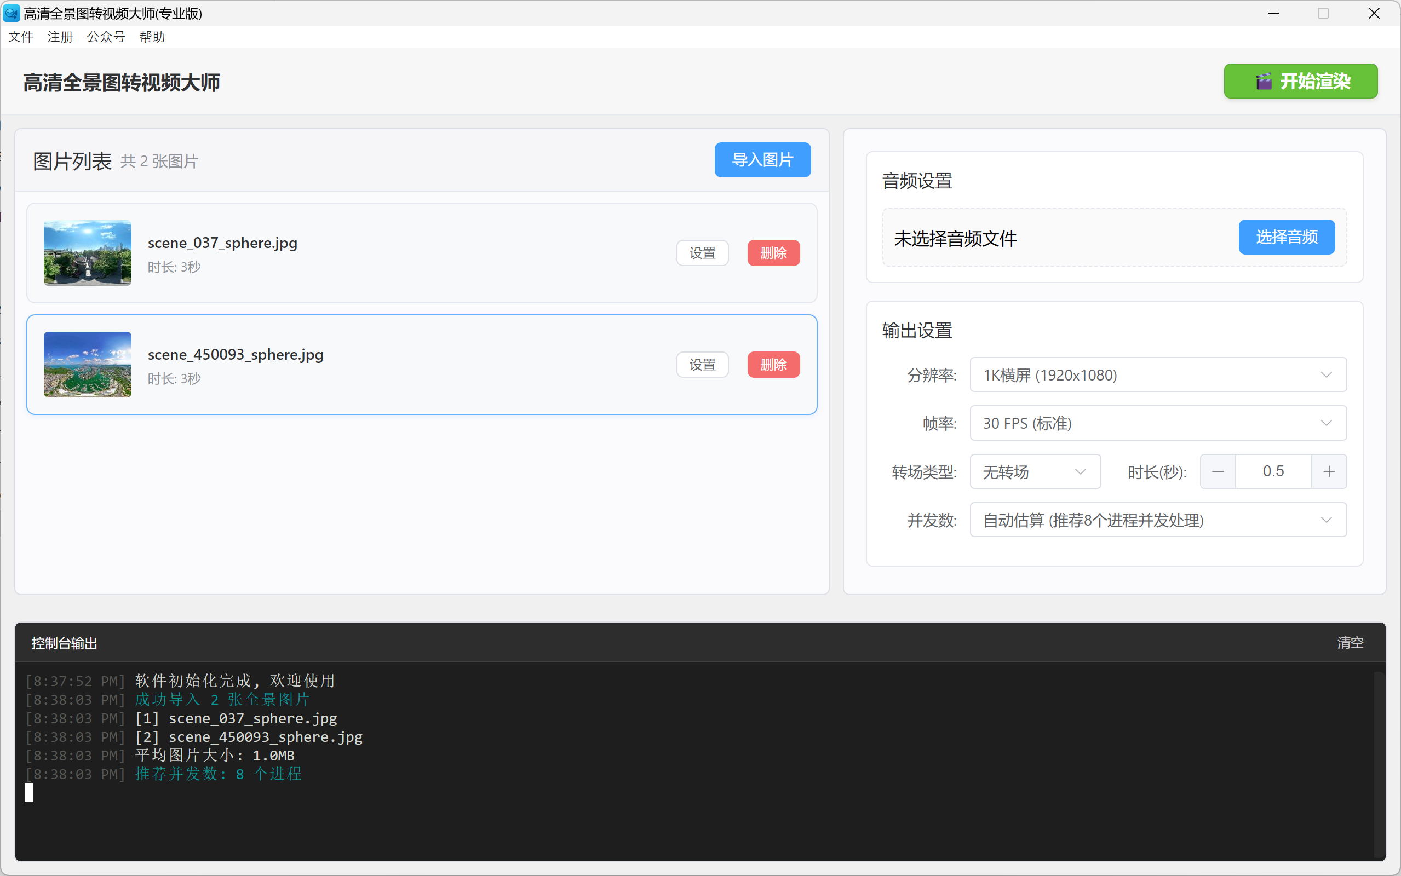Click the 导入图片 import button

click(x=762, y=160)
